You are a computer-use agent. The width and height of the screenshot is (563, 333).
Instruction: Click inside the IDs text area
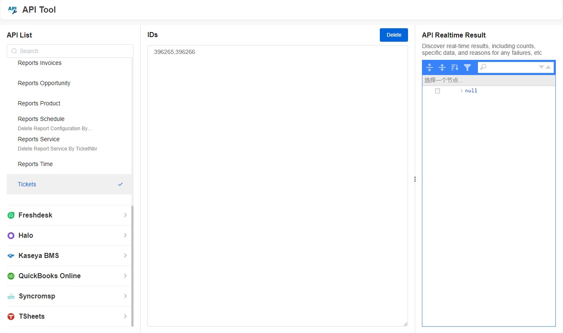point(277,185)
